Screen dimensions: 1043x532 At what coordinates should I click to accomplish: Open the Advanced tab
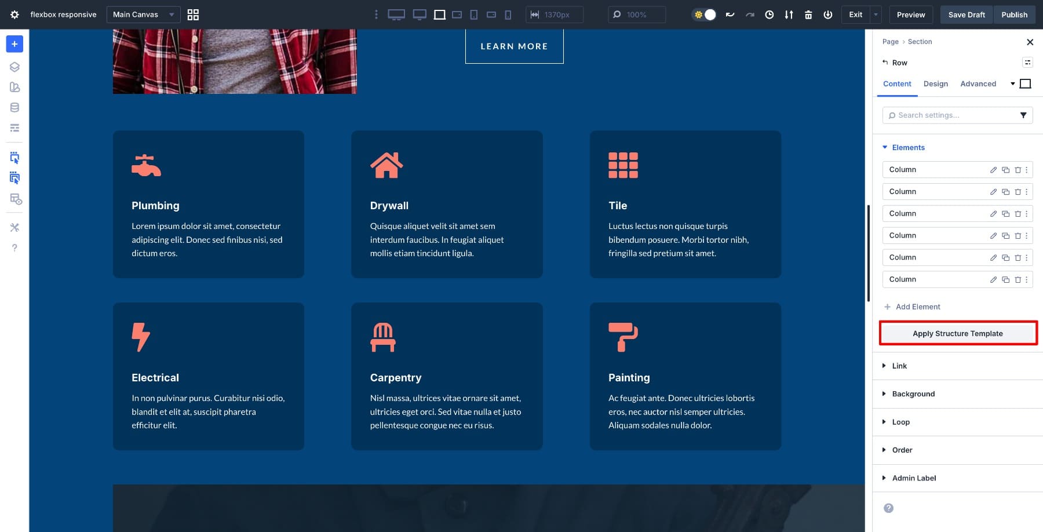(x=978, y=84)
